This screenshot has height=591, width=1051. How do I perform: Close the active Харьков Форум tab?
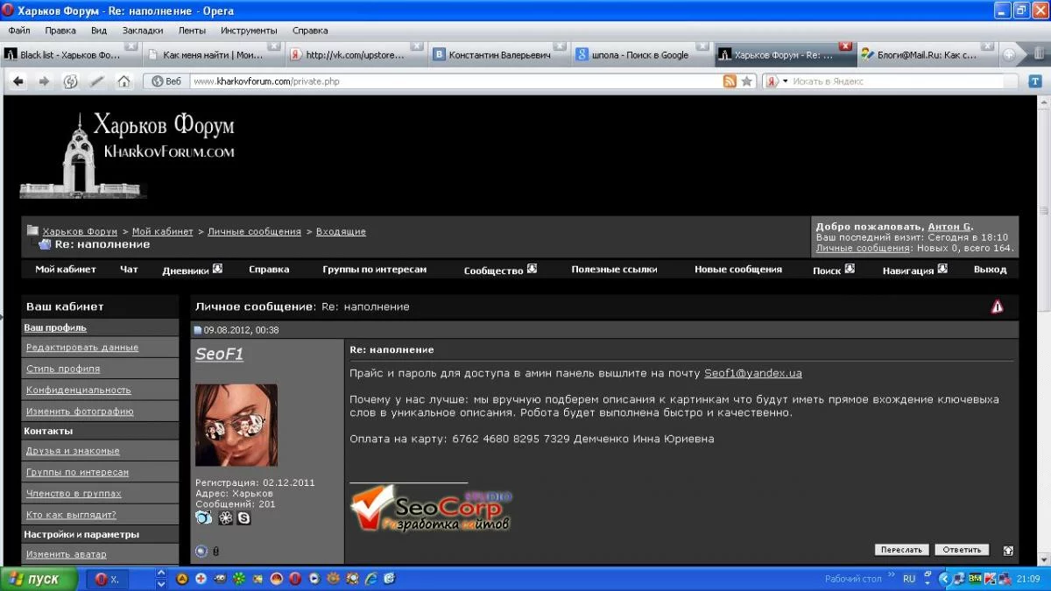coord(845,46)
